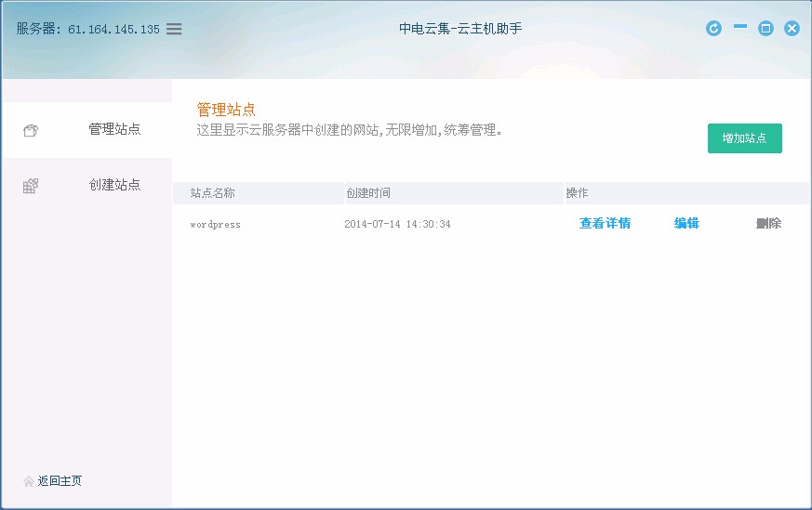Screen dimensions: 812x510
Task: Click the 操作 column header
Action: tap(686, 193)
